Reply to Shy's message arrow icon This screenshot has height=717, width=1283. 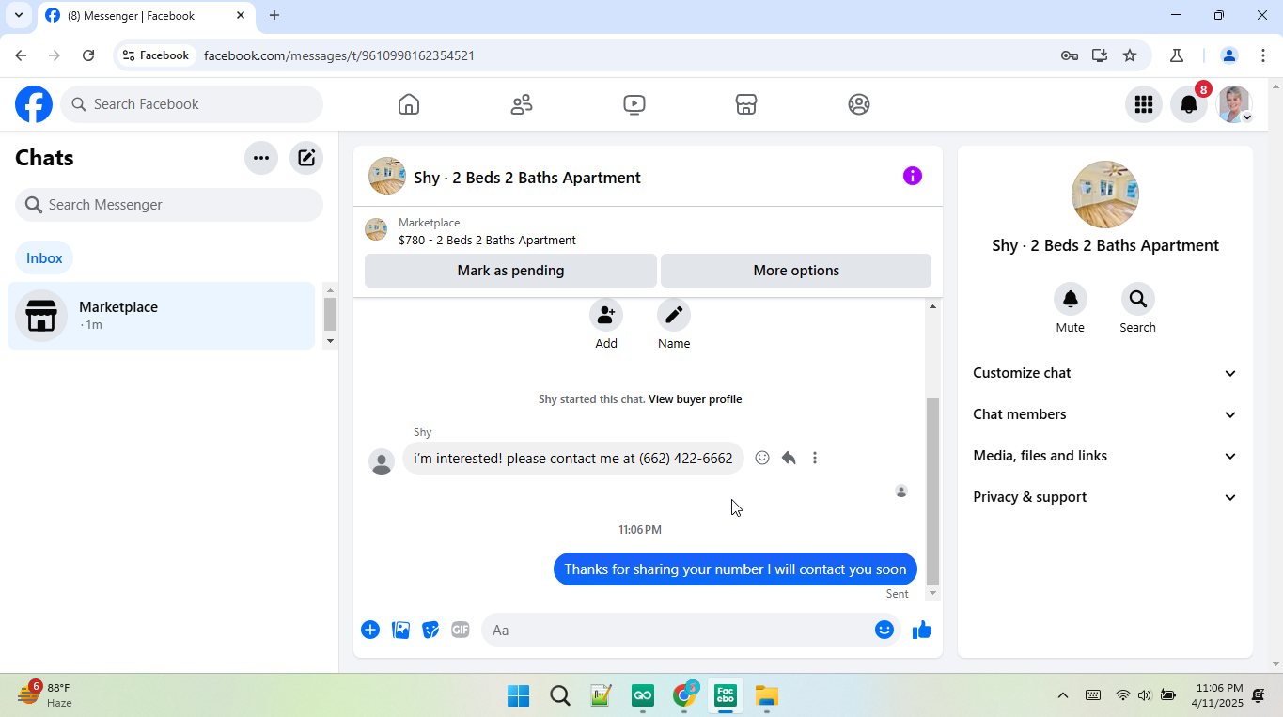789,458
